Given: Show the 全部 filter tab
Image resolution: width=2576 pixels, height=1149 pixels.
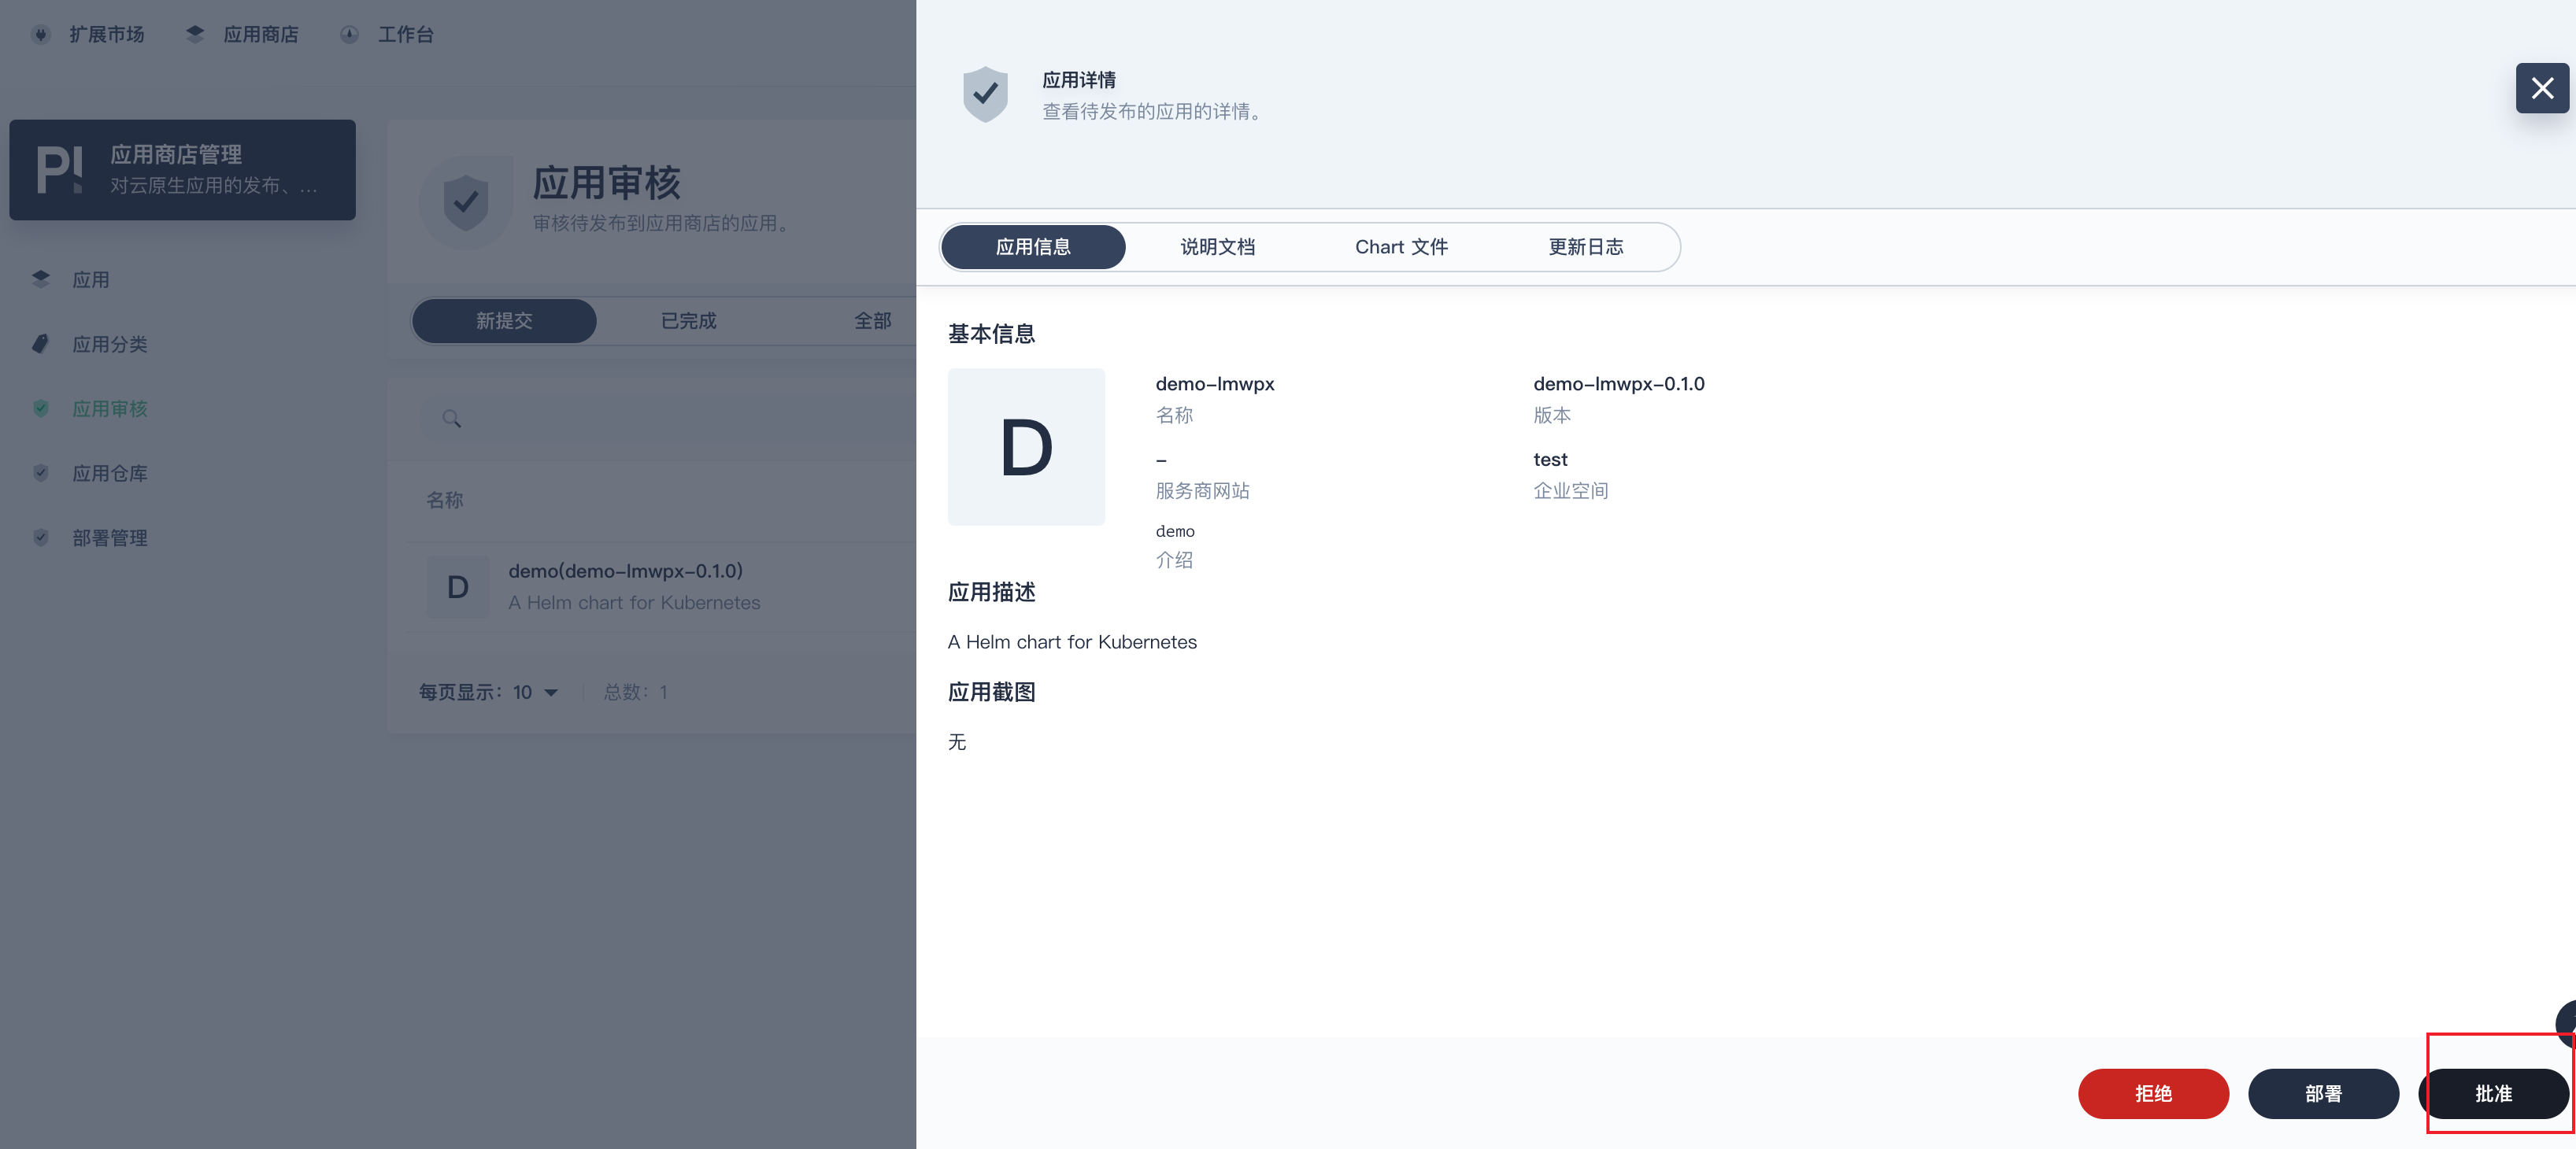Looking at the screenshot, I should pos(872,321).
